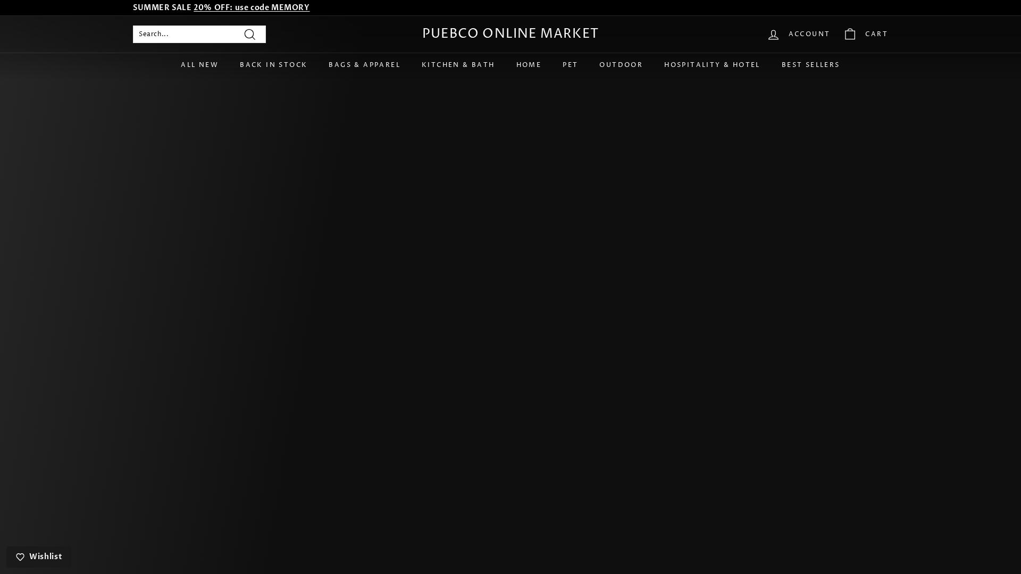The width and height of the screenshot is (1021, 574).
Task: Go to PUEBCO ONLINE MARKET home
Action: pos(510,34)
